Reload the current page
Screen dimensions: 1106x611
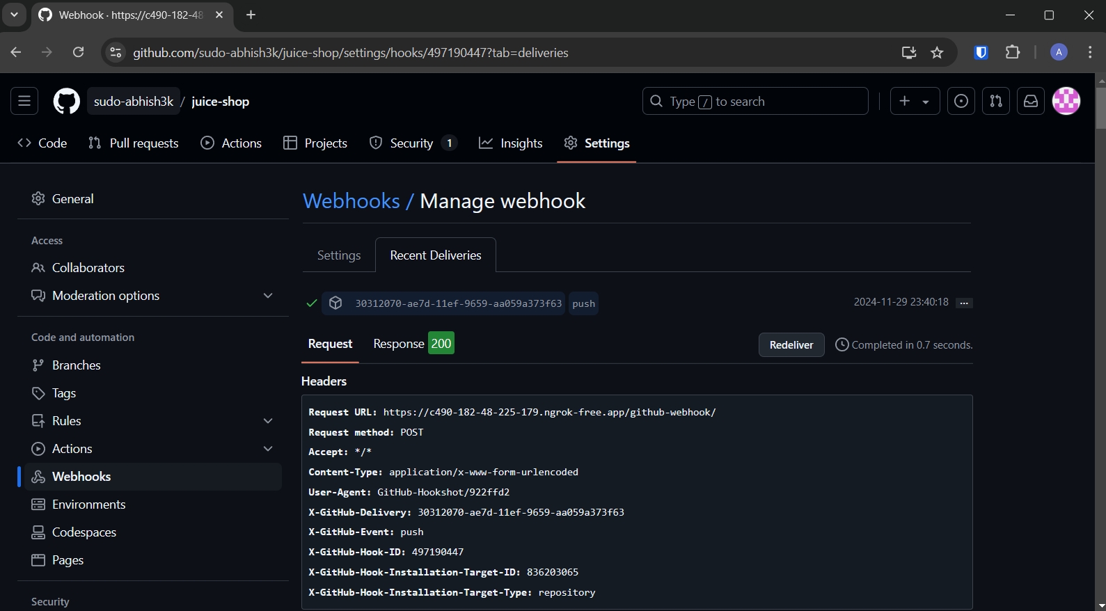78,52
